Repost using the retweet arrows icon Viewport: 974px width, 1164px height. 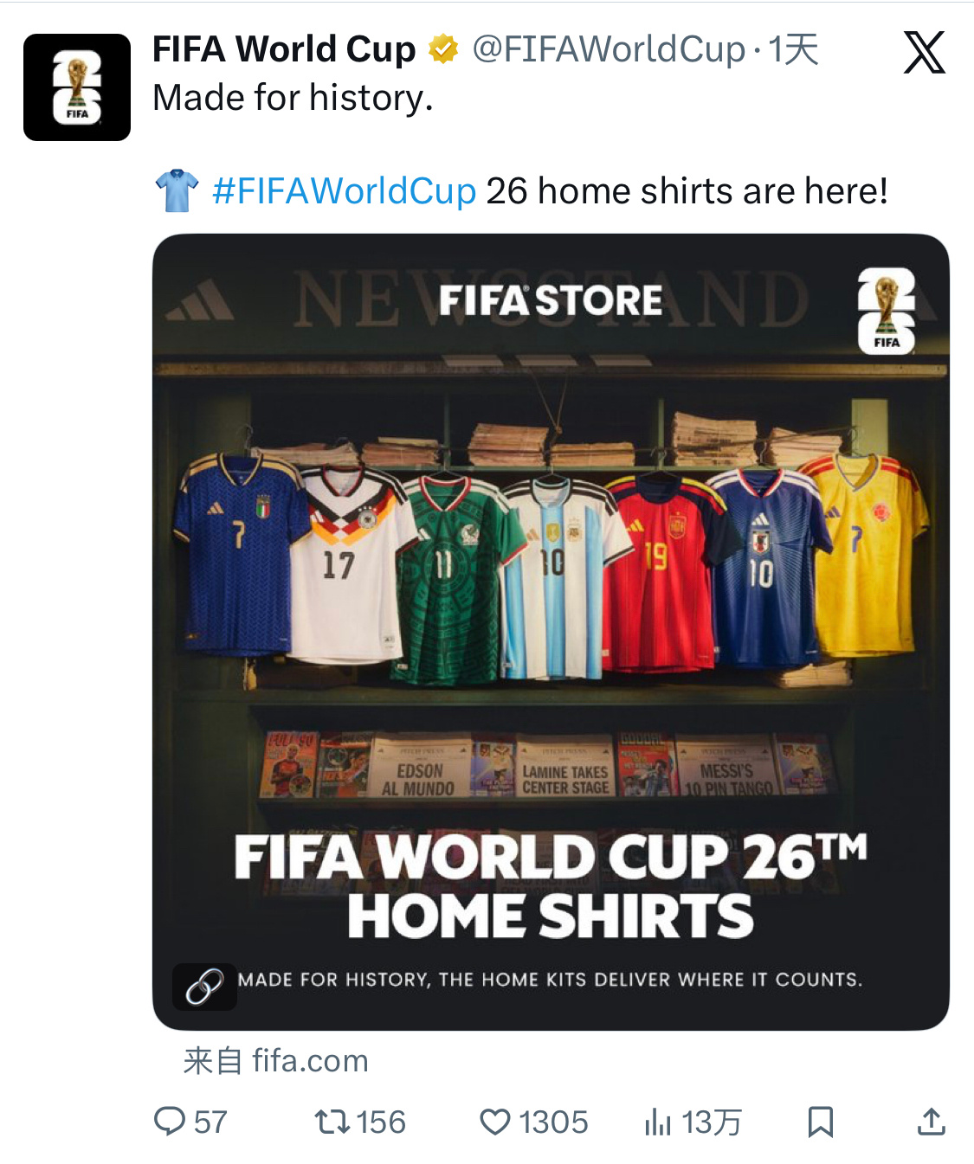pyautogui.click(x=332, y=1122)
